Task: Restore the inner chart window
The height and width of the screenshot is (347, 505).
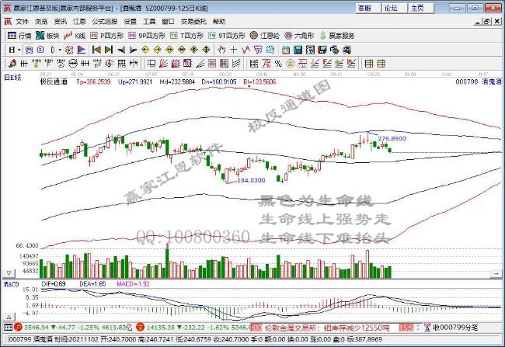Action: pyautogui.click(x=486, y=22)
